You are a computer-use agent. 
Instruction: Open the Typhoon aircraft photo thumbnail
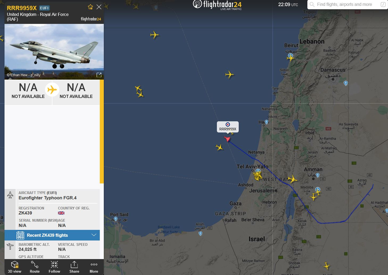(x=54, y=52)
